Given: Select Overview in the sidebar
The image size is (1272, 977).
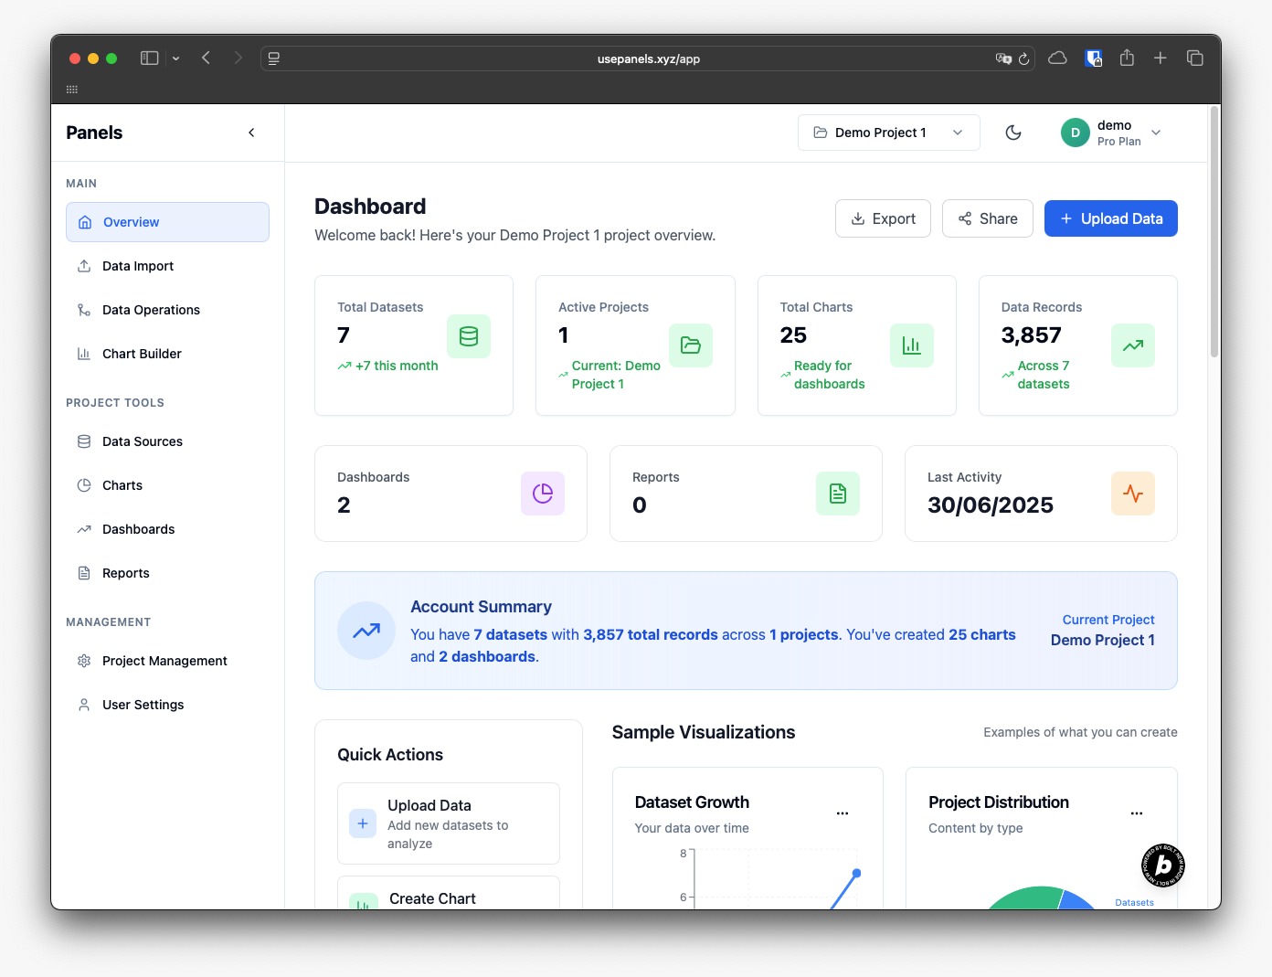Looking at the screenshot, I should pyautogui.click(x=167, y=222).
